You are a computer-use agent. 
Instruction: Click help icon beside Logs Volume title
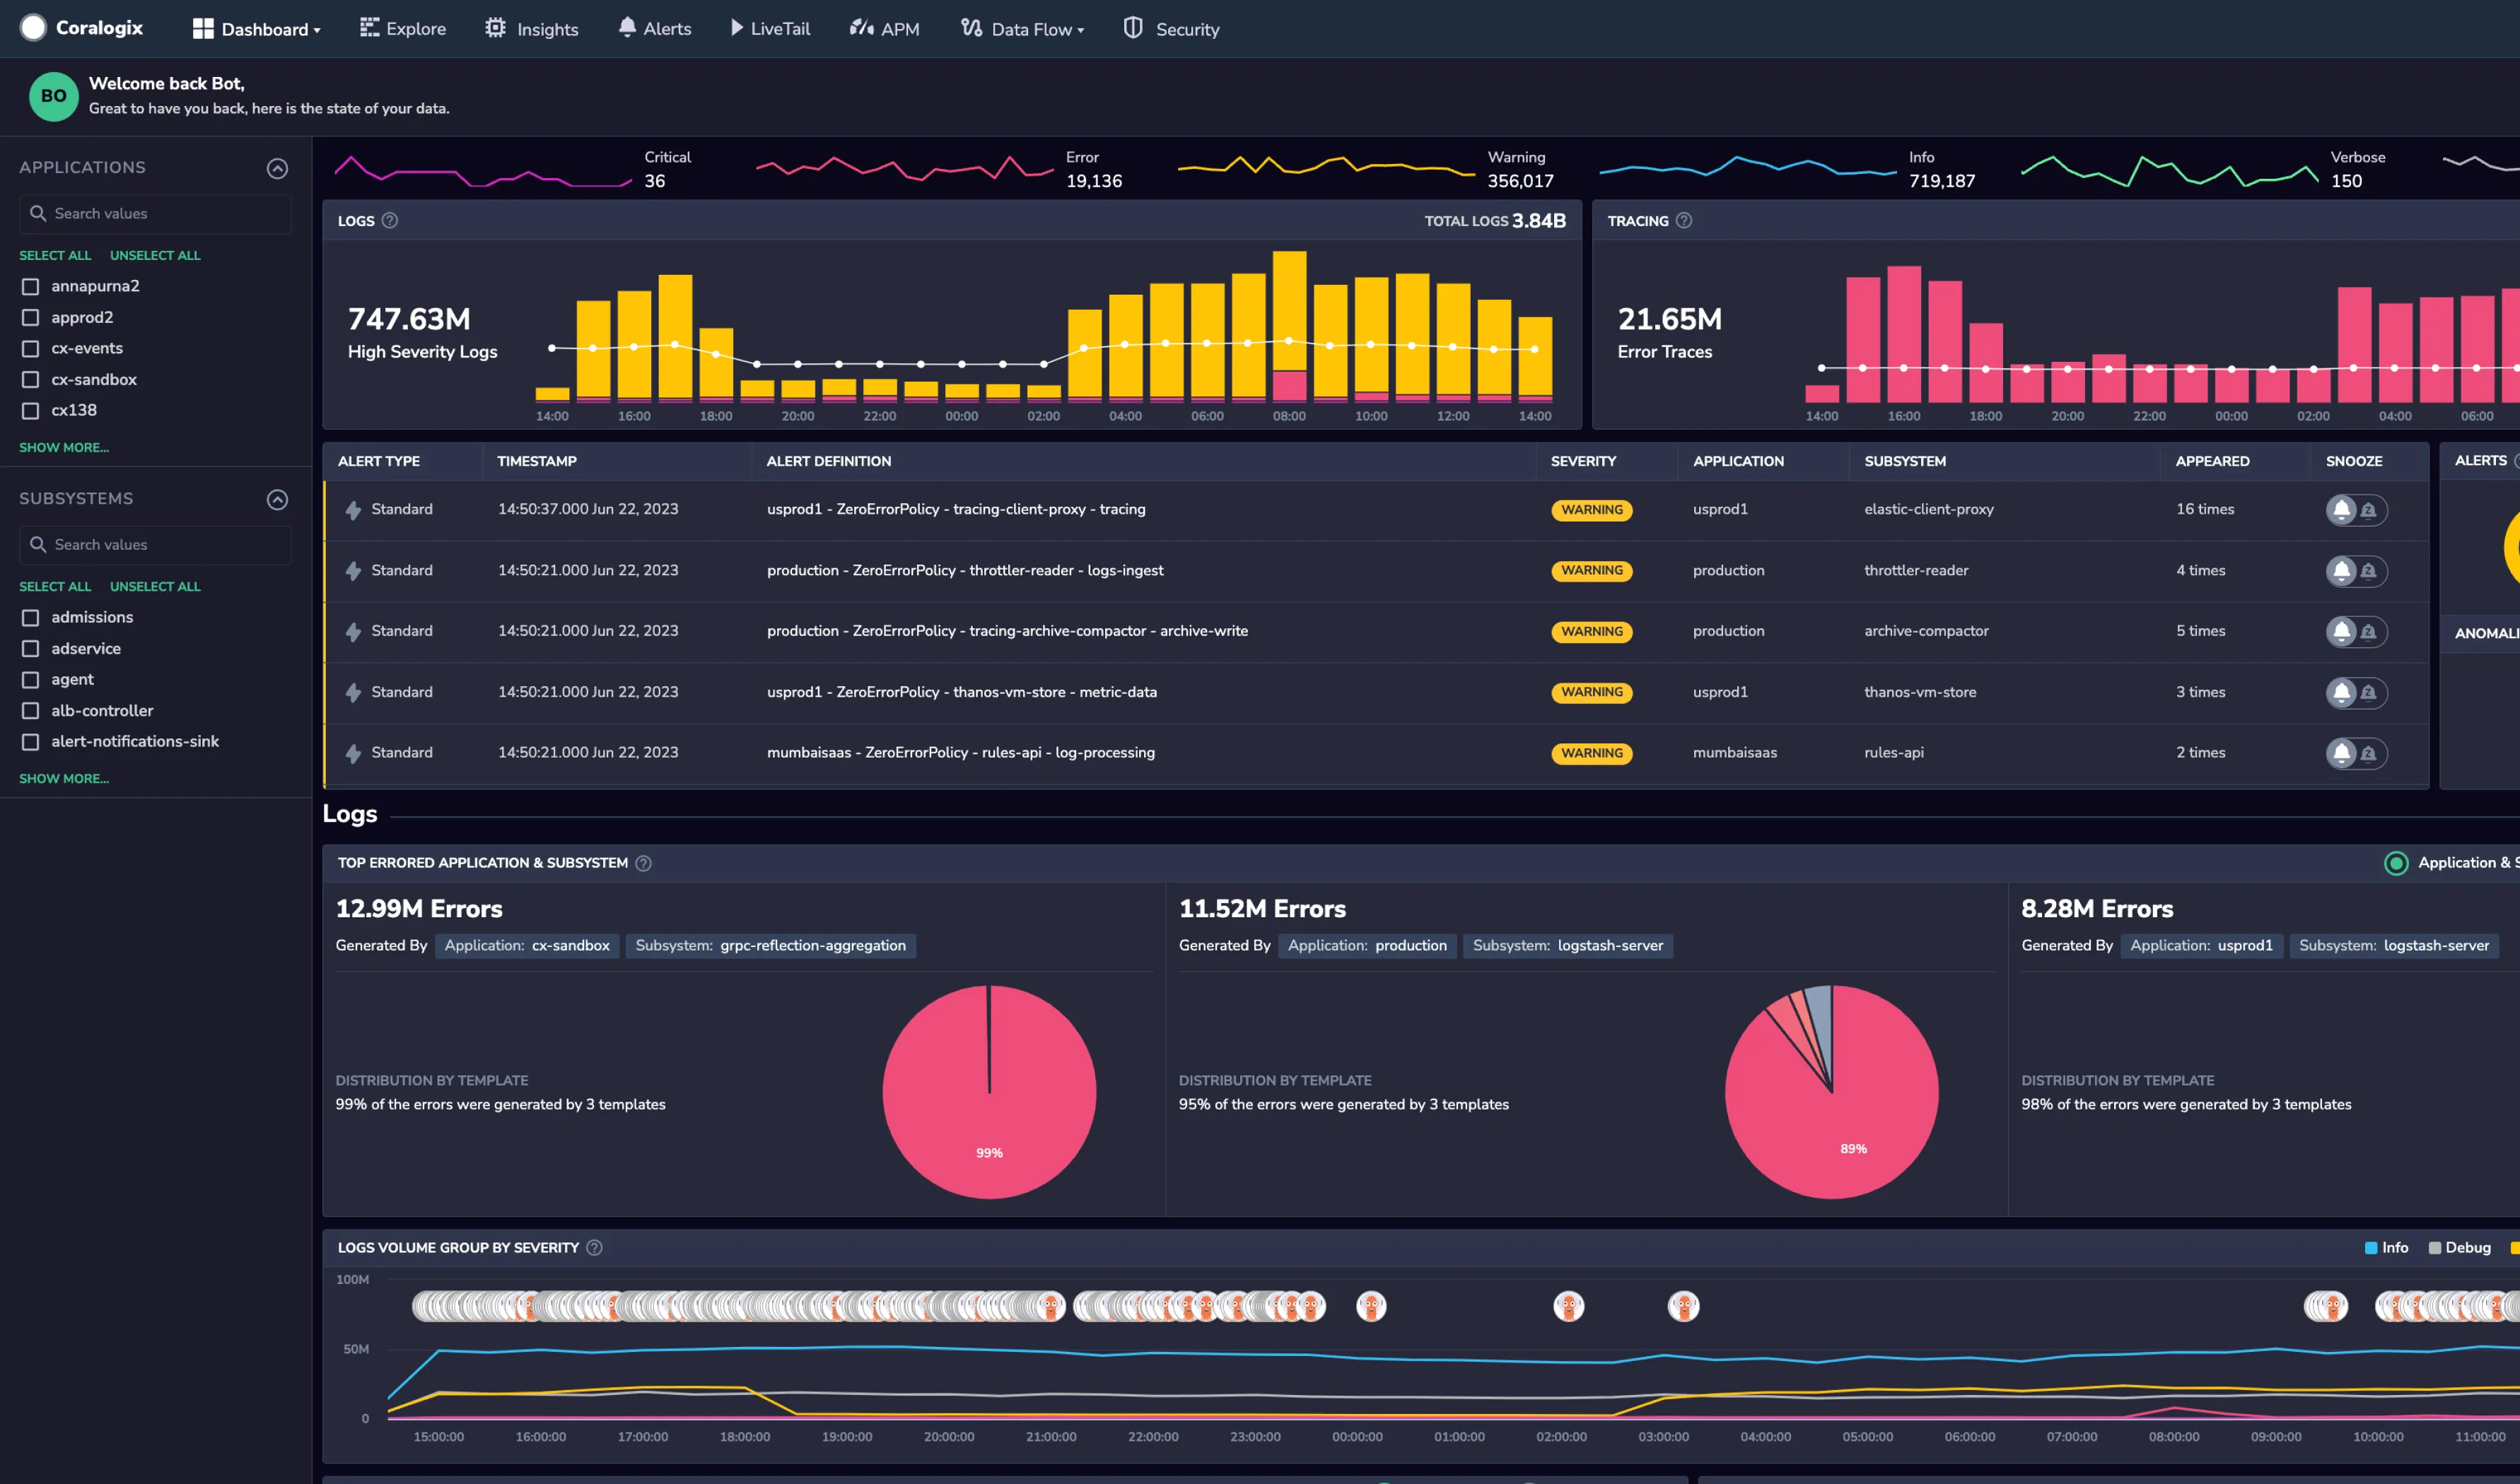pos(594,1248)
